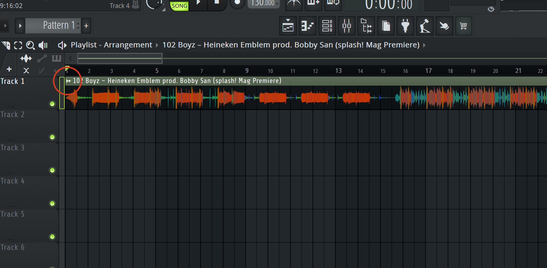Open the Playlist window from toolbar

click(288, 26)
